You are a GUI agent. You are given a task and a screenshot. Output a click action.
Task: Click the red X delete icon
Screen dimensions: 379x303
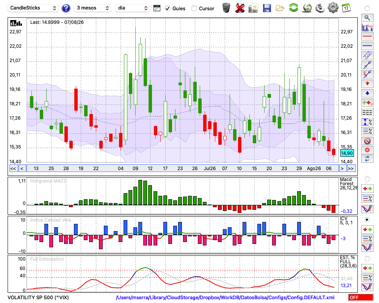coord(240,8)
